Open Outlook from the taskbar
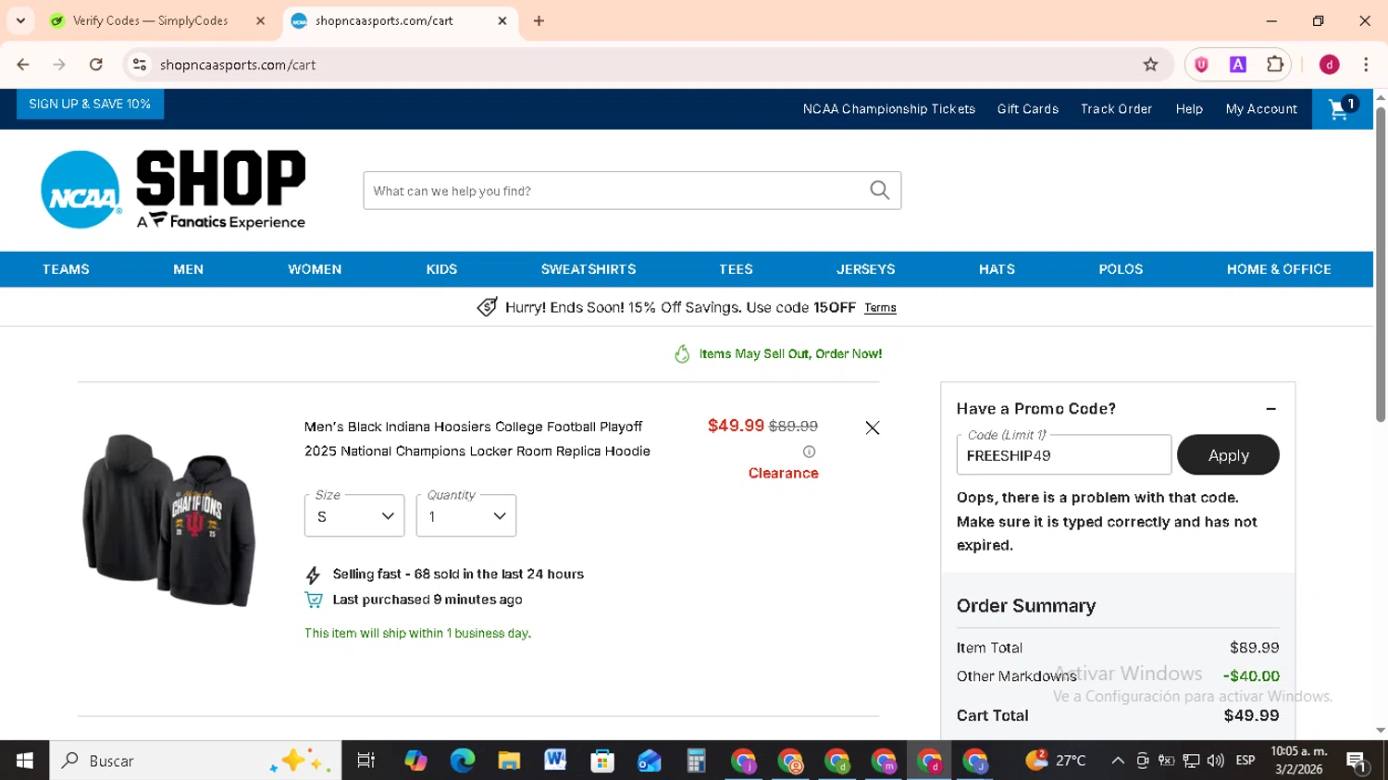This screenshot has height=780, width=1388. coord(649,761)
